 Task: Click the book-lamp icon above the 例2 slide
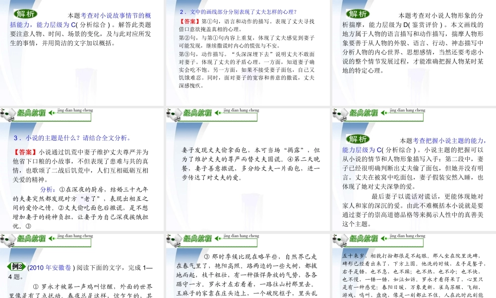click(x=8, y=240)
